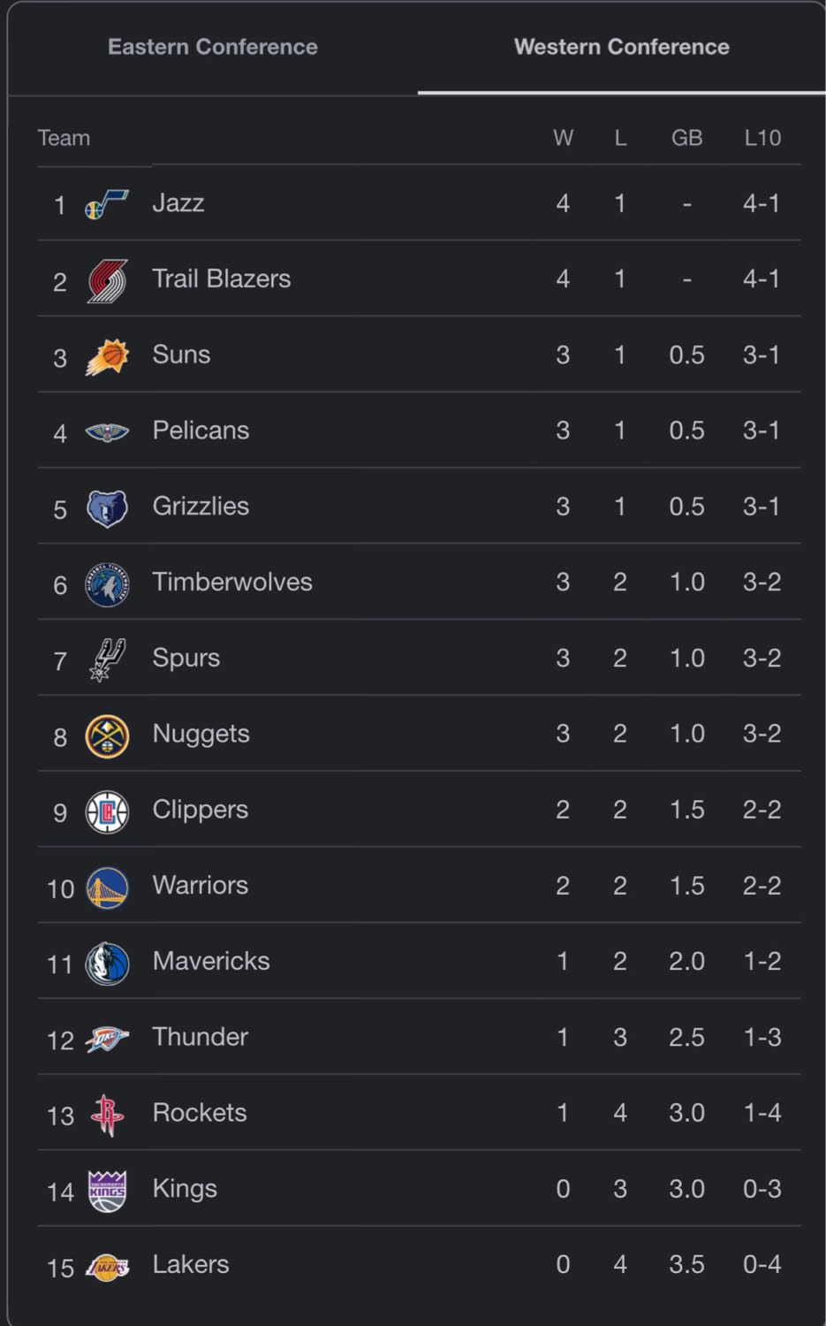The height and width of the screenshot is (1326, 826).
Task: Click the L10 column header
Action: pyautogui.click(x=762, y=138)
